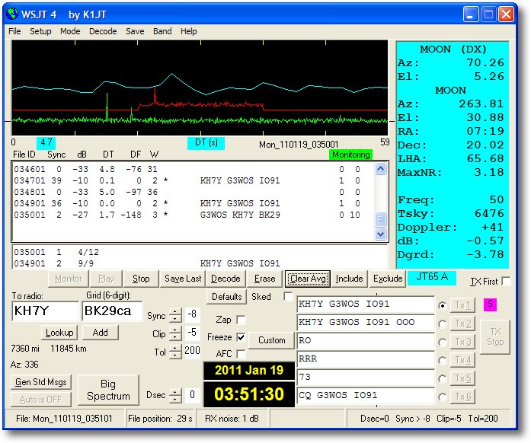531x443 pixels.
Task: Toggle the TX First checkbox
Action: coord(506,281)
